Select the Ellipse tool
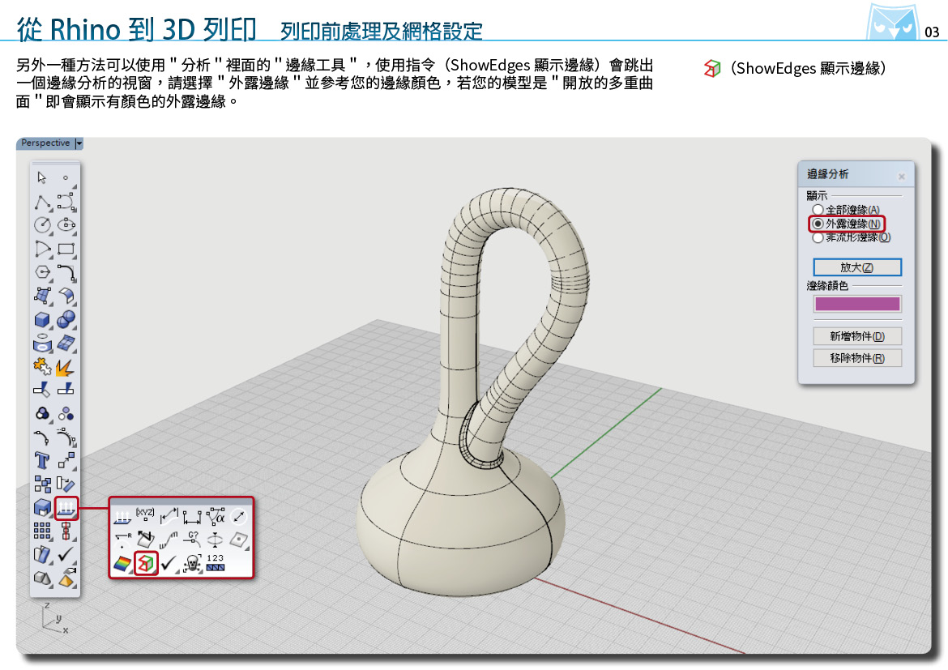This screenshot has width=948, height=670. click(x=66, y=225)
